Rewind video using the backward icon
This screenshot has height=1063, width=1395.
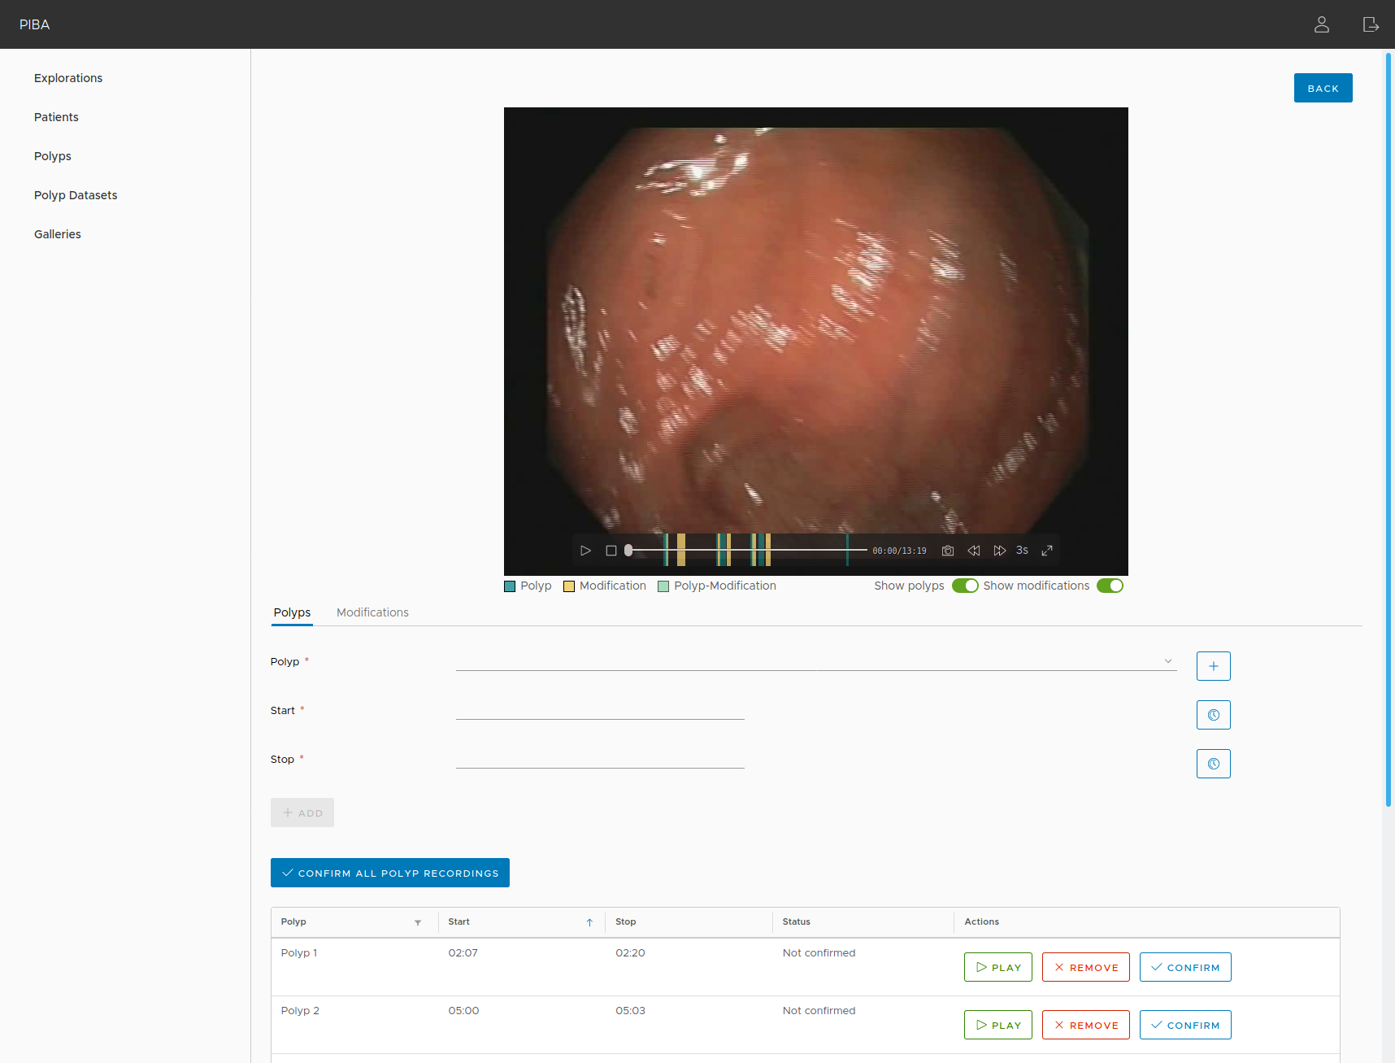[974, 551]
